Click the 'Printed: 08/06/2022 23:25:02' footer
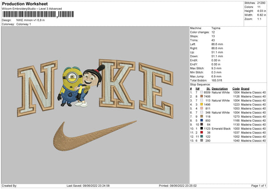Image resolution: width=268 pixels, height=189 pixels. click(178, 185)
